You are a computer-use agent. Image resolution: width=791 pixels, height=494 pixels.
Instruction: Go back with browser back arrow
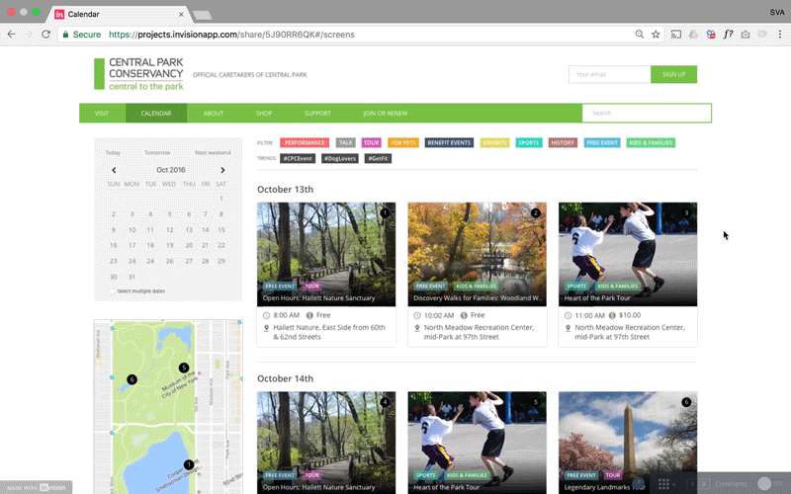[11, 35]
